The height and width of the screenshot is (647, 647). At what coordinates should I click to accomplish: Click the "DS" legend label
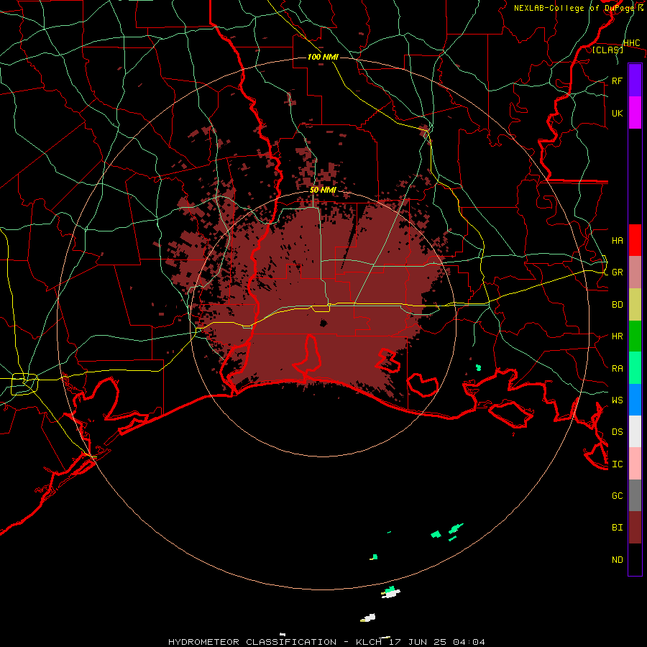tap(617, 432)
